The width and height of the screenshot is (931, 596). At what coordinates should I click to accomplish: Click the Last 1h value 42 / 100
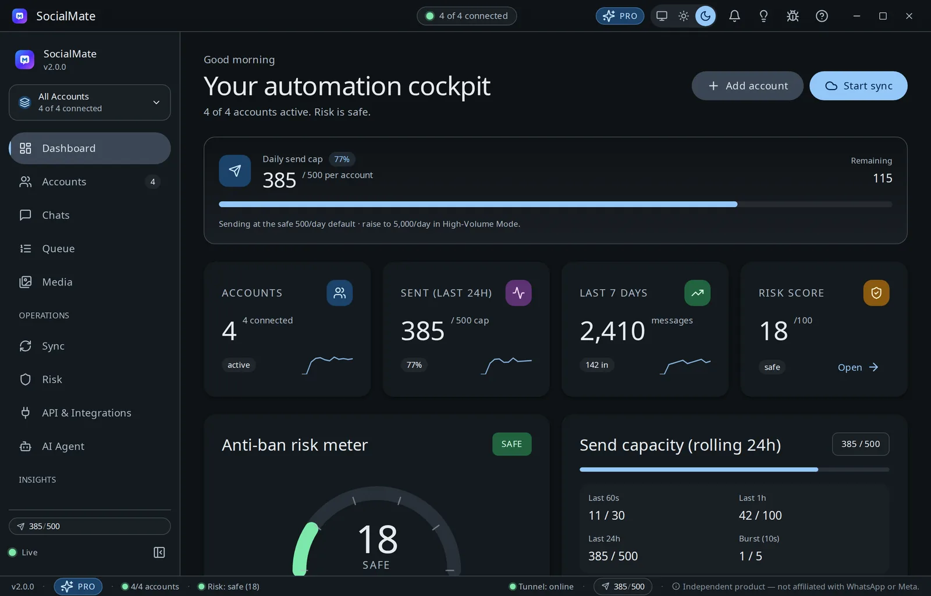click(760, 515)
